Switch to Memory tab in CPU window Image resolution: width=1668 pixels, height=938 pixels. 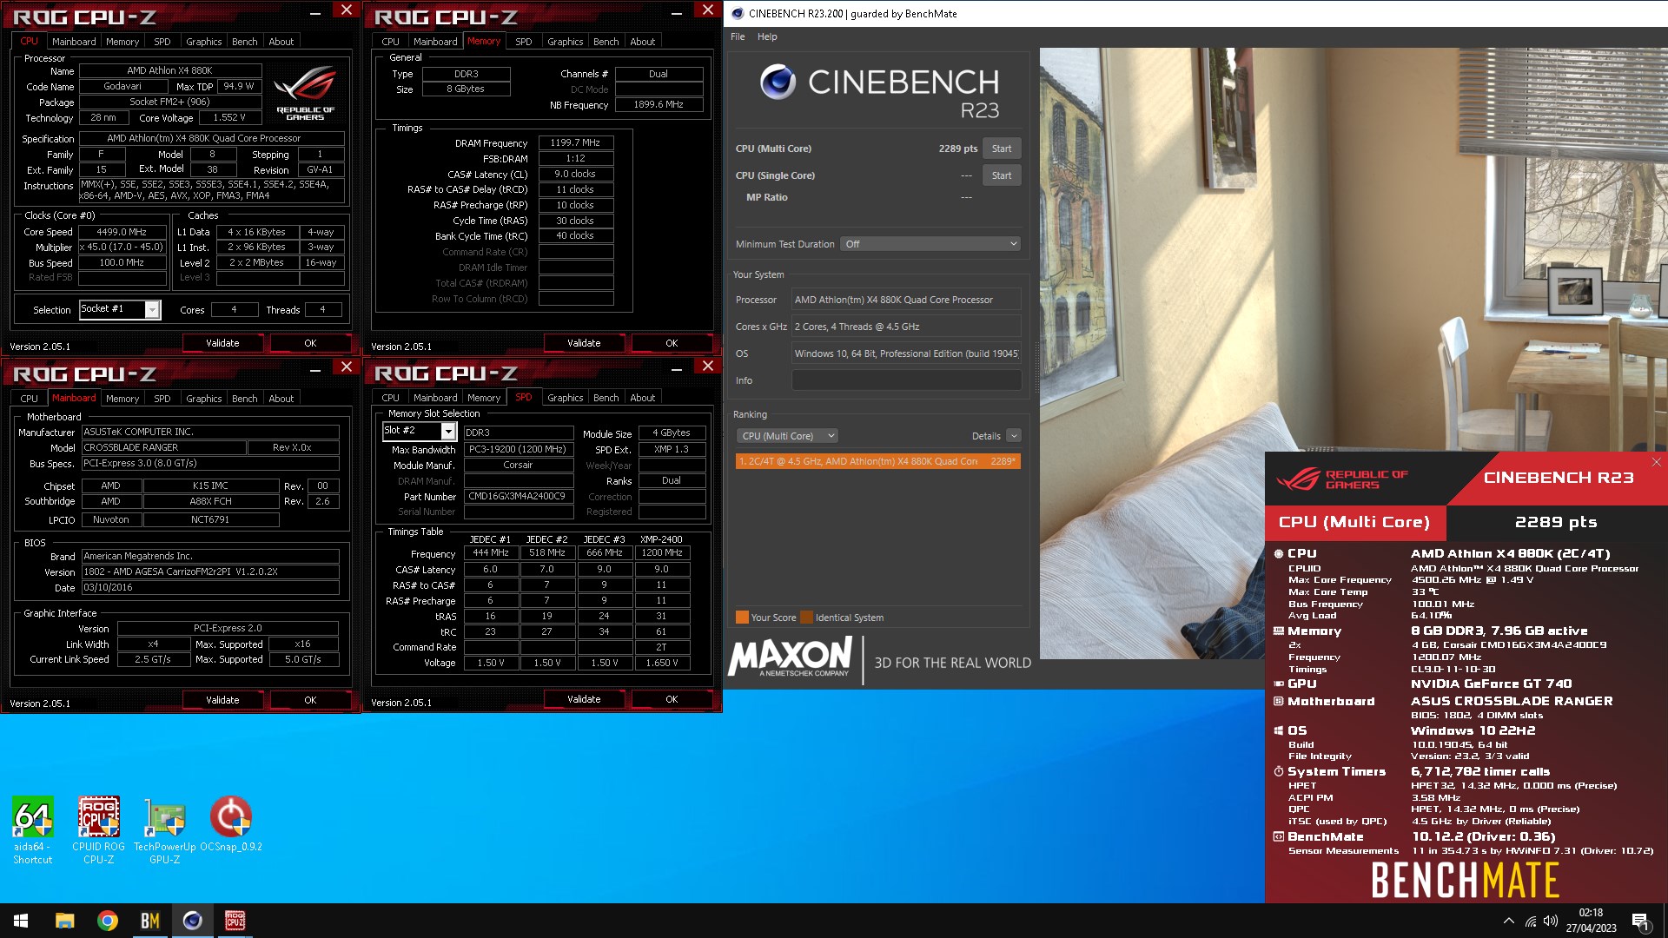[122, 42]
